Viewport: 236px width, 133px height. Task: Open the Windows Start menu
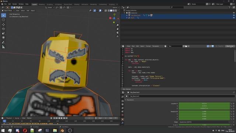3,130
